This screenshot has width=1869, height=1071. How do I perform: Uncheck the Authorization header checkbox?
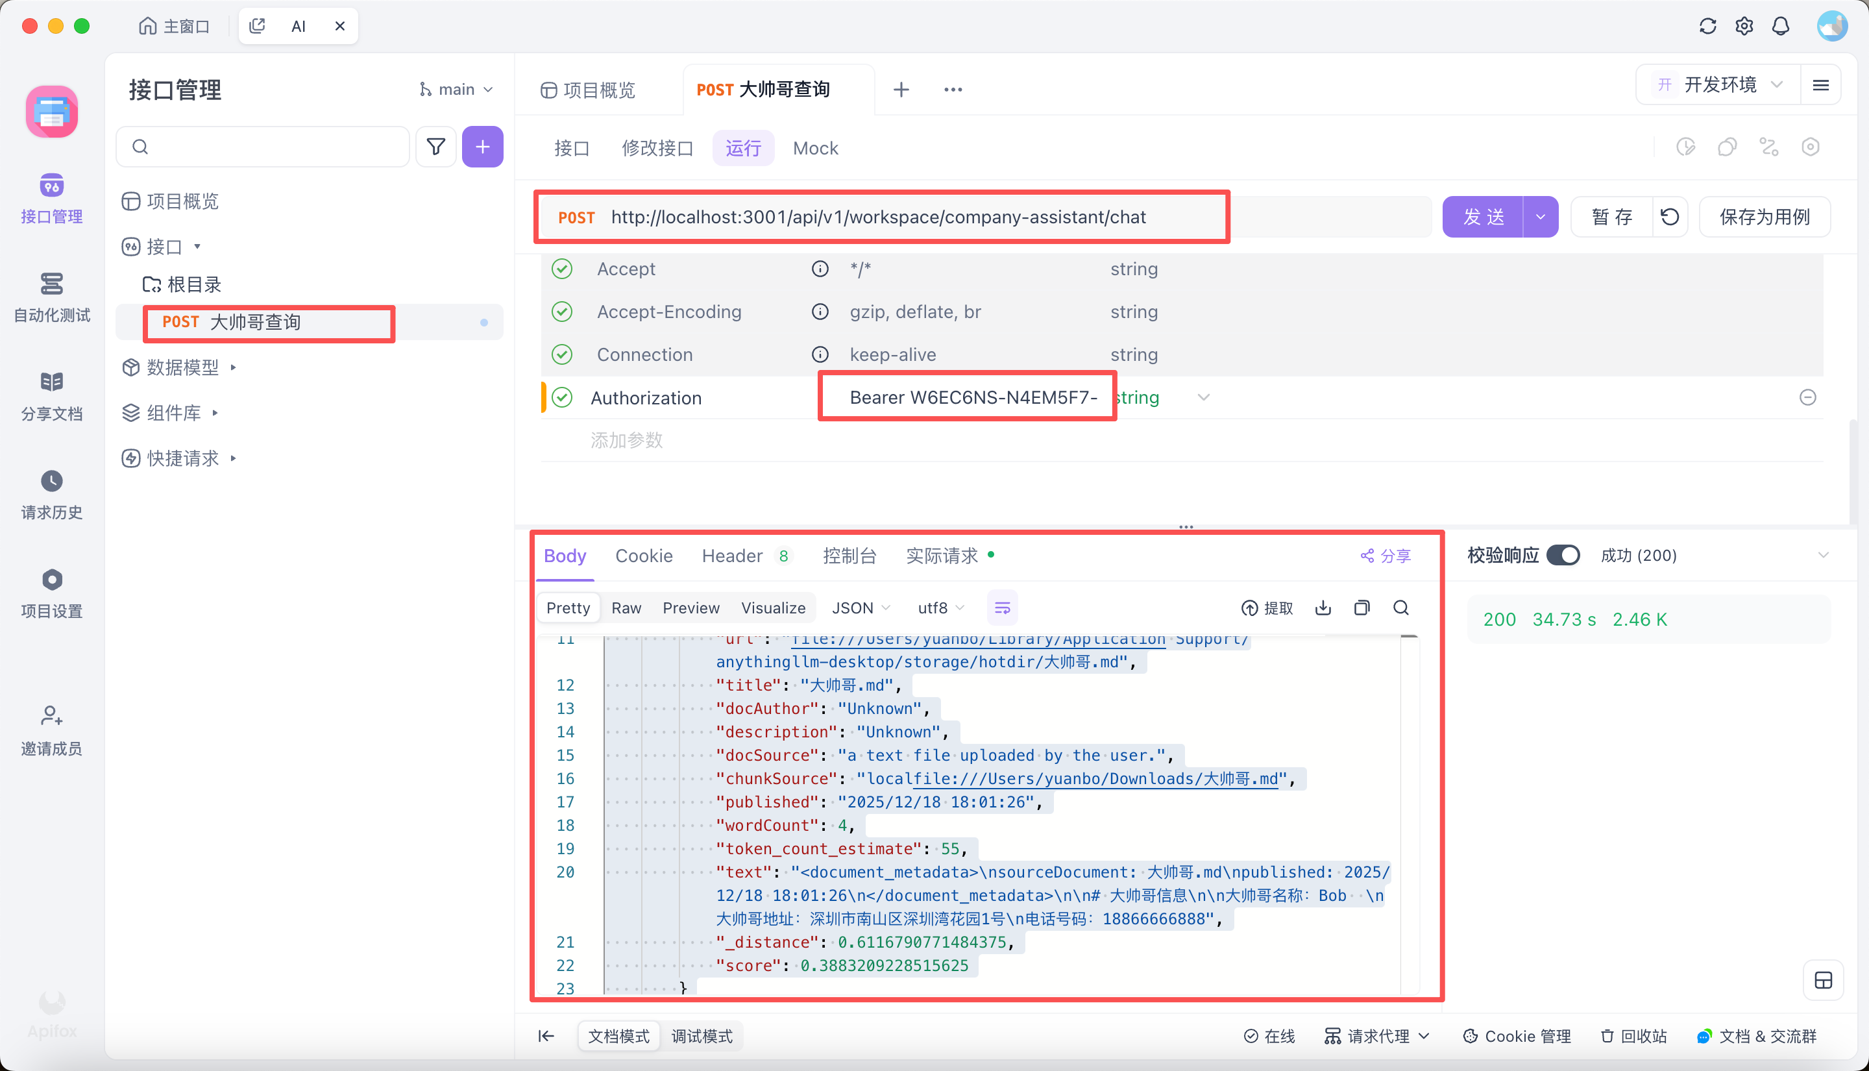point(563,398)
